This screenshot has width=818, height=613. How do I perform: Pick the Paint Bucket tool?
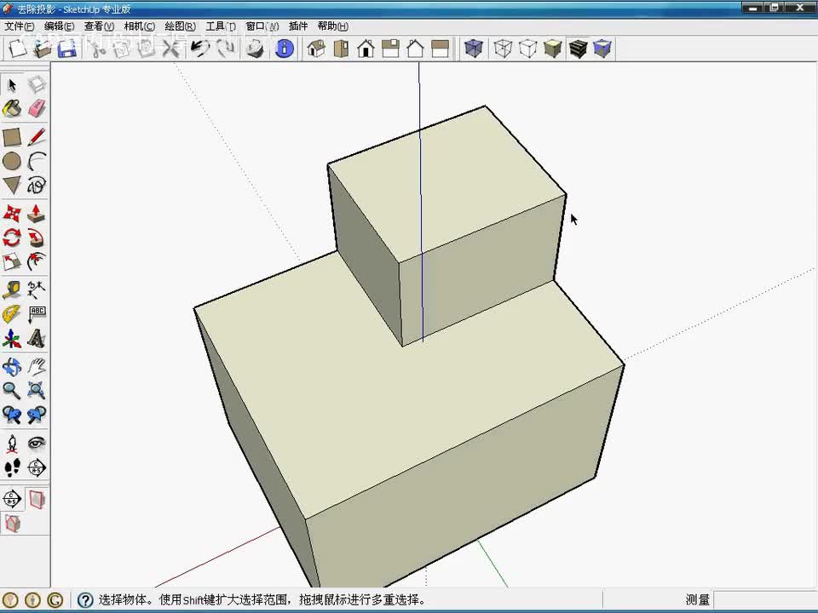tap(12, 108)
